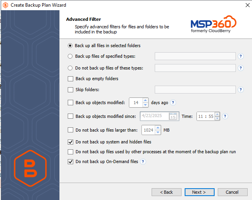The image size is (252, 200).
Task: Enable Back up empty folders checkbox
Action: point(70,79)
